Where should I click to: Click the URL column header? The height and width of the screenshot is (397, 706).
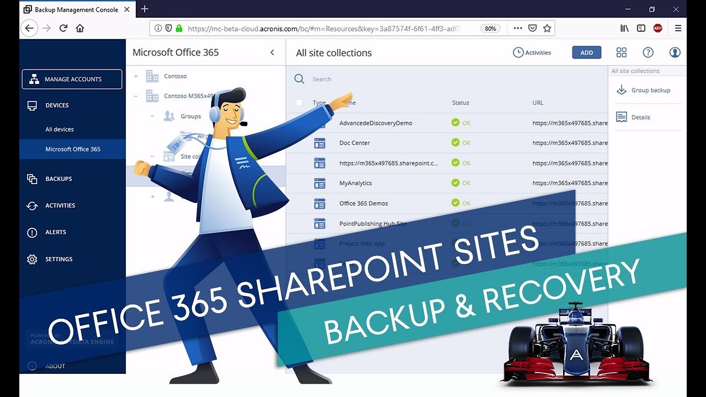538,103
